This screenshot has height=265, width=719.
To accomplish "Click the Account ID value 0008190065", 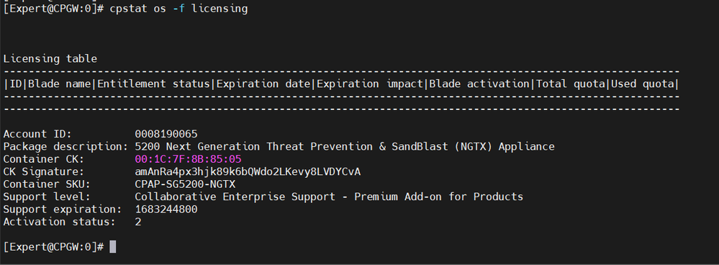I will (x=166, y=135).
